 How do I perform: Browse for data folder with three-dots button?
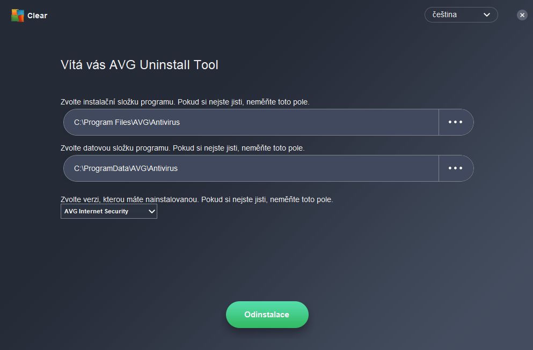(456, 168)
